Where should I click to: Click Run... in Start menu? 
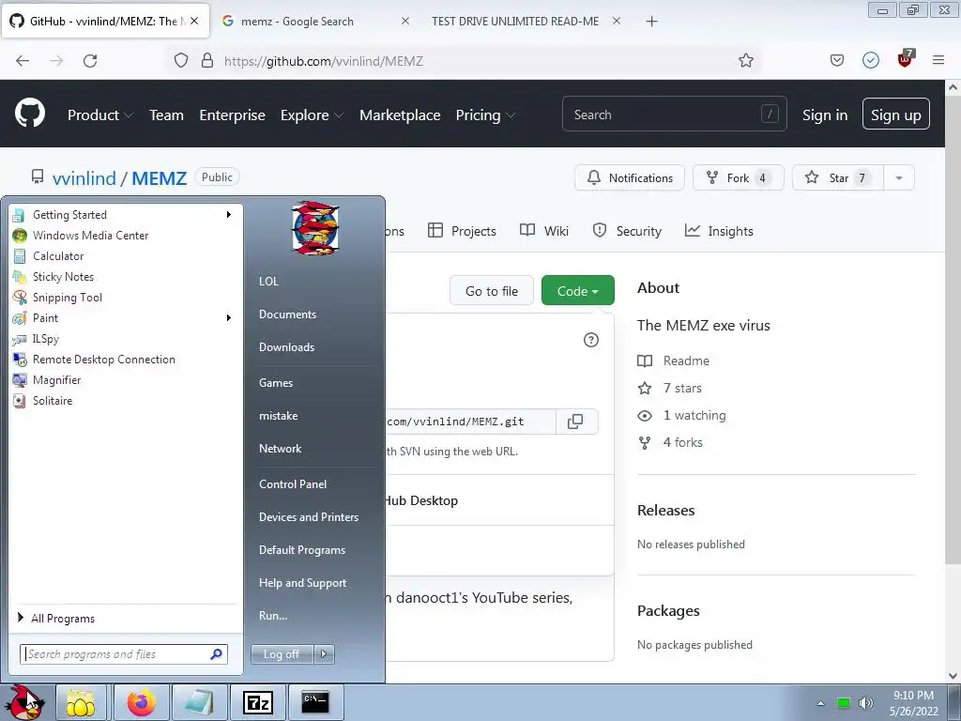[273, 616]
